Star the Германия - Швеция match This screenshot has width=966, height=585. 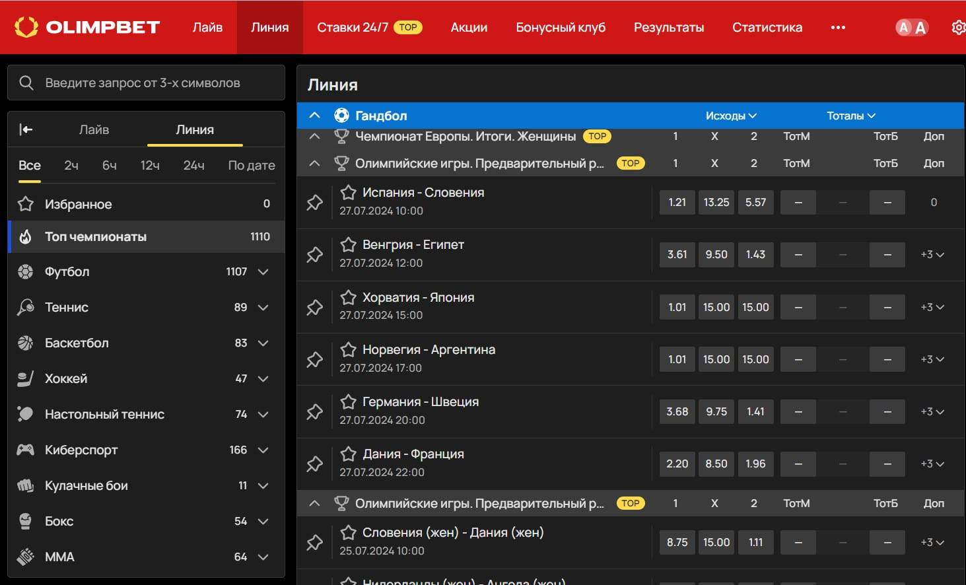coord(348,401)
